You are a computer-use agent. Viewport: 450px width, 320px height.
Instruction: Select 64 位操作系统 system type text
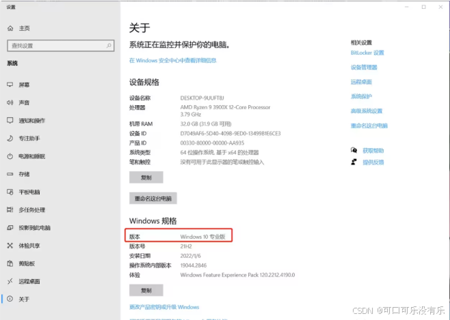pos(220,152)
